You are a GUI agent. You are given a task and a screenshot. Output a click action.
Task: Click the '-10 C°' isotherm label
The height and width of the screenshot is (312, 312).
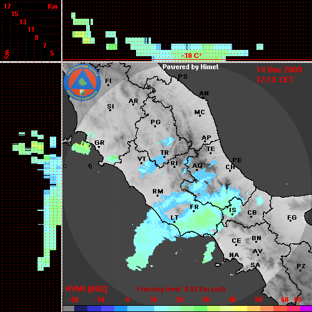tap(192, 56)
